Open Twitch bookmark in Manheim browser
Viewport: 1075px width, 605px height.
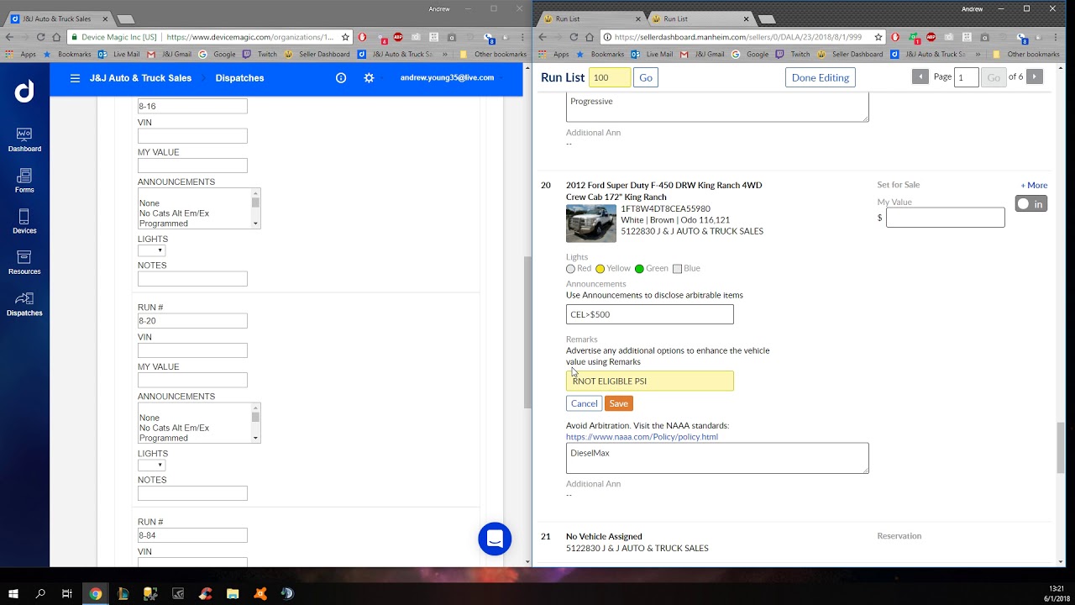pos(793,55)
